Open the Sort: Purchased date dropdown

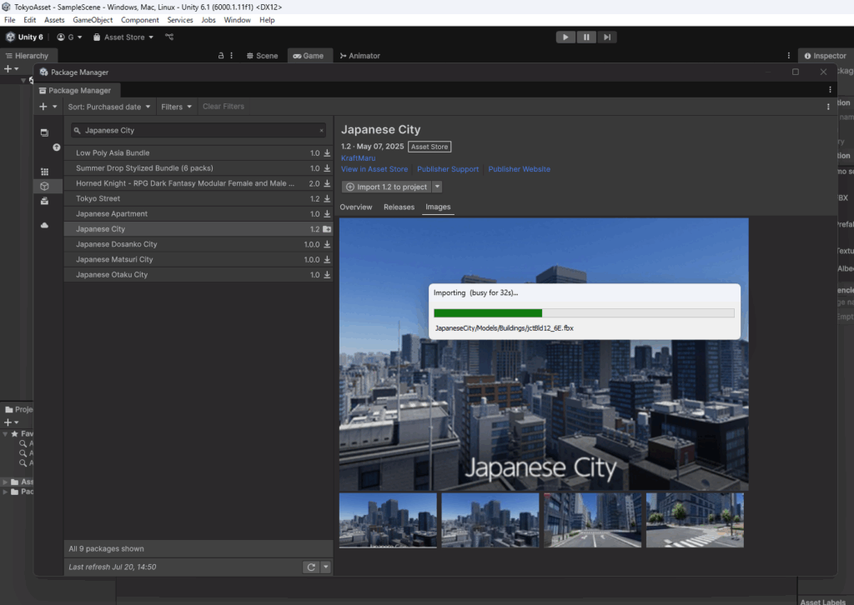pyautogui.click(x=109, y=107)
